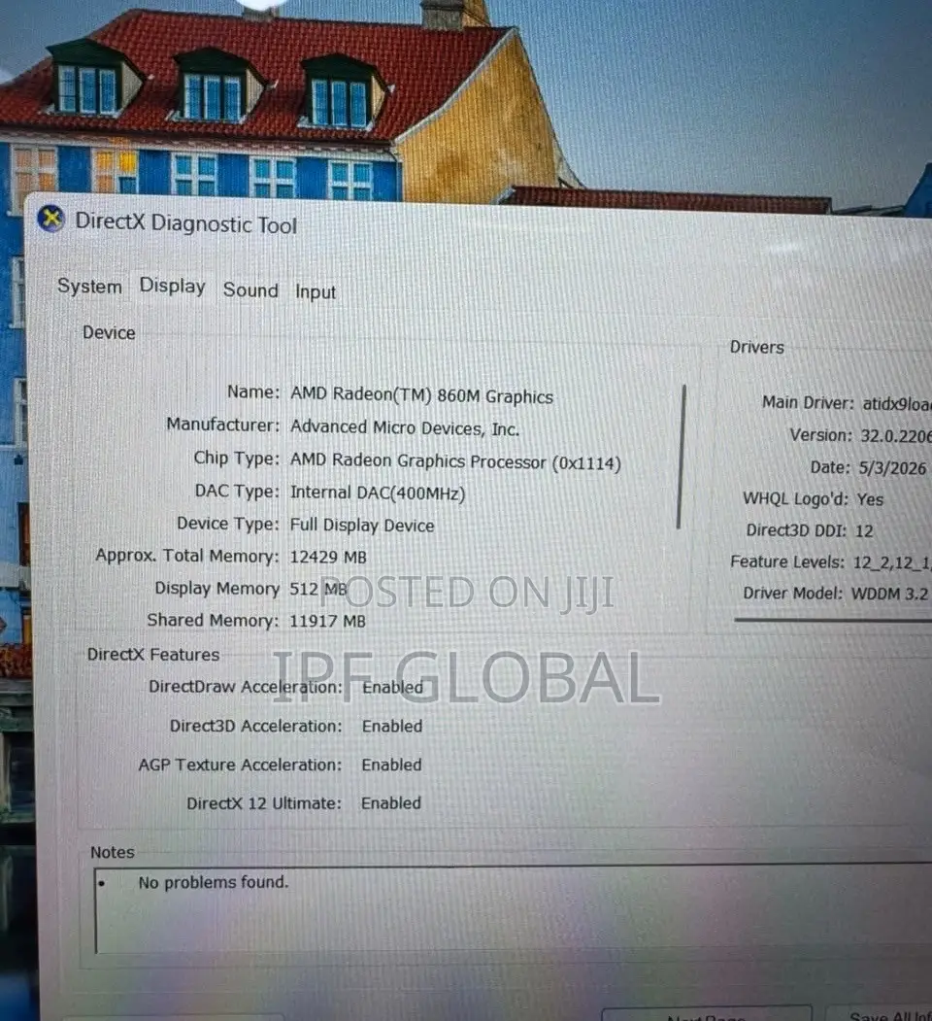The image size is (932, 1021).
Task: Click the '12429 MB' total memory value
Action: click(x=328, y=557)
